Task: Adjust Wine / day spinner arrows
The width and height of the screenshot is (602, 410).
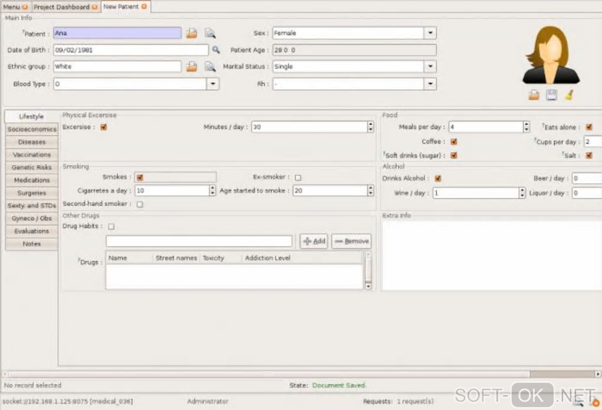Action: click(522, 193)
